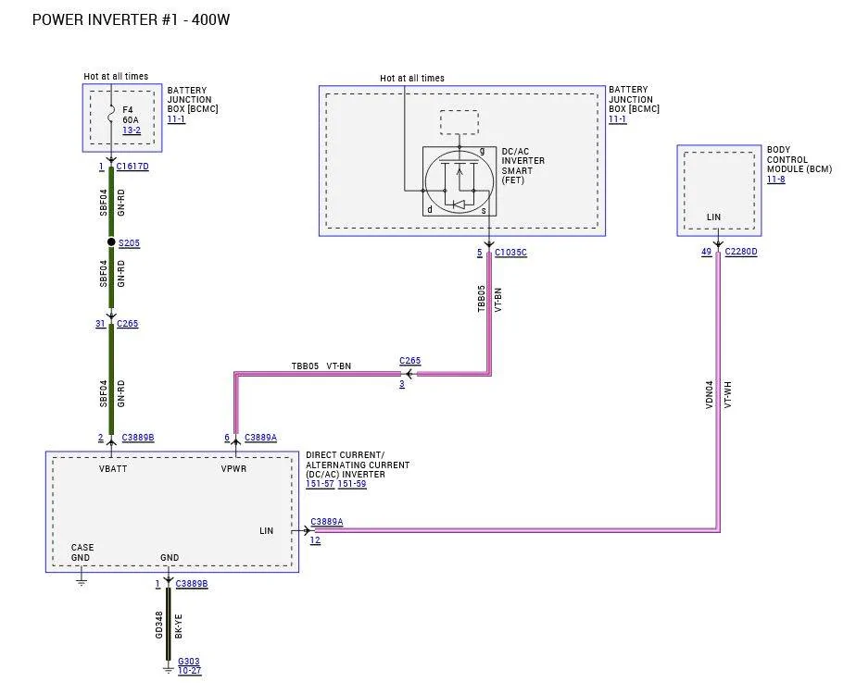Open 11-1 link under right Battery Junction Box
The image size is (856, 694).
(617, 118)
